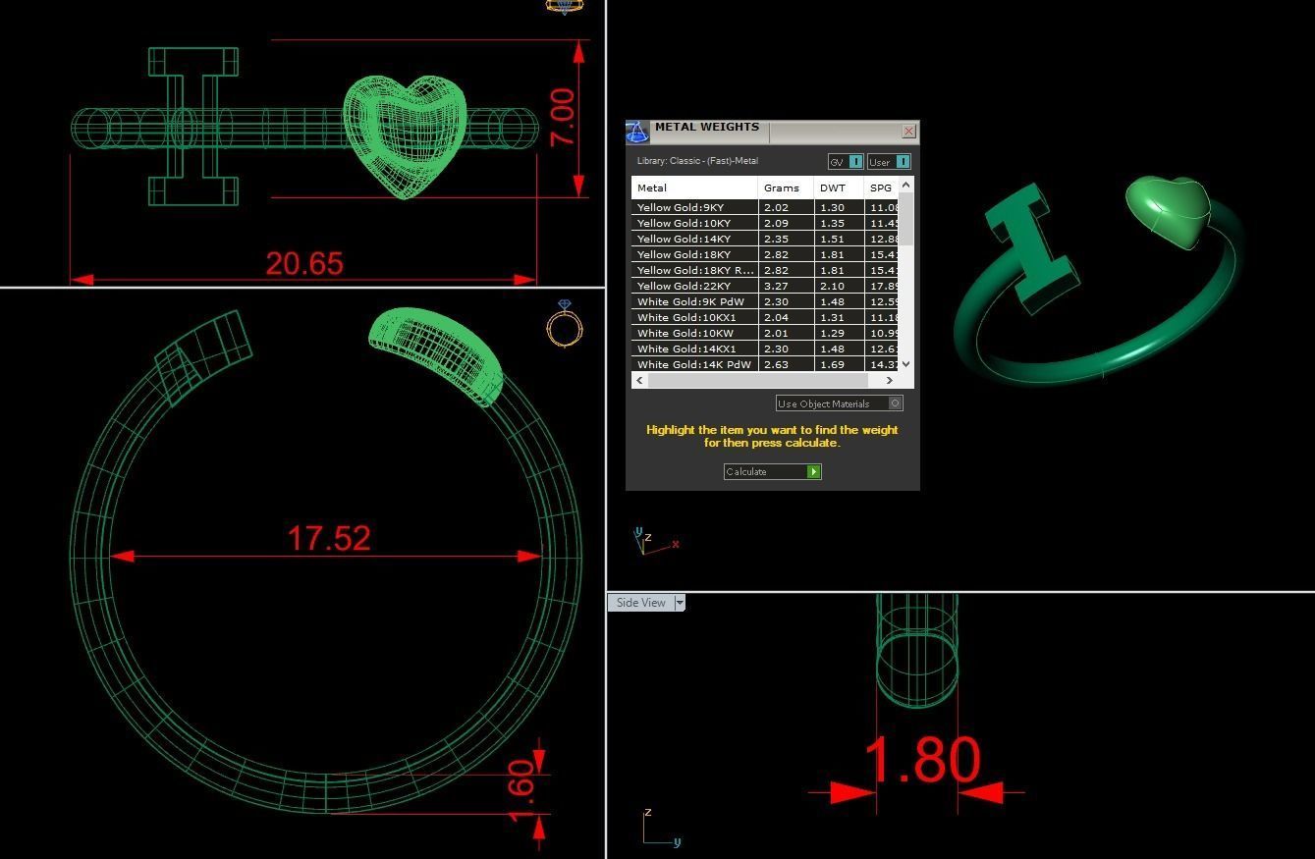This screenshot has width=1315, height=859.
Task: Click the 2.63 grams cell
Action: click(786, 364)
